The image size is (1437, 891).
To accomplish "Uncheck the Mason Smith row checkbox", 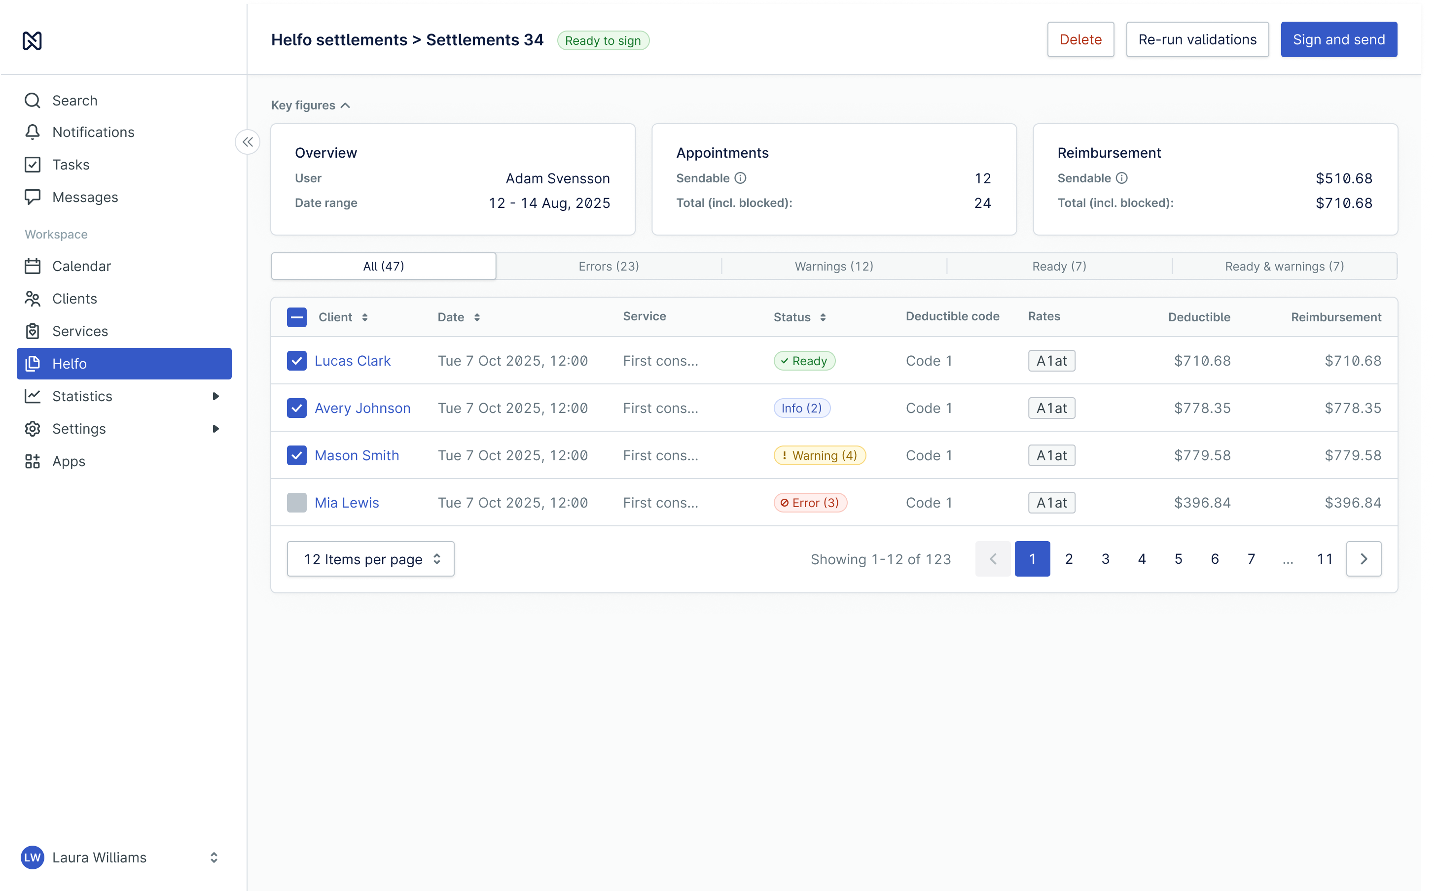I will click(296, 455).
